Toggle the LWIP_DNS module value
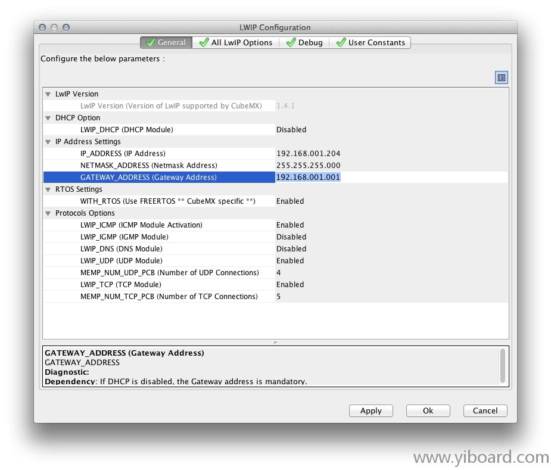Viewport: 551px width, 470px height. coord(291,249)
